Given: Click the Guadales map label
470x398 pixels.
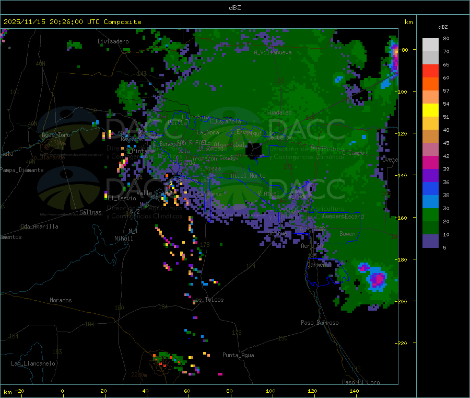Looking at the screenshot, I should pos(279,112).
